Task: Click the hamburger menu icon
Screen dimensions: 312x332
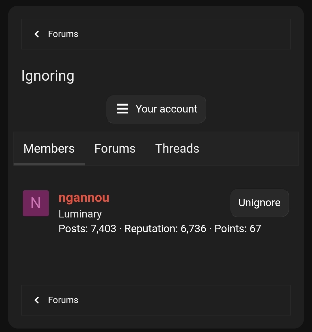Action: pos(122,109)
